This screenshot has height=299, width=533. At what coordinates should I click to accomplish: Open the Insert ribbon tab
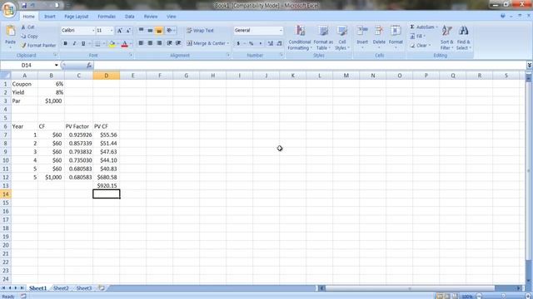[50, 17]
